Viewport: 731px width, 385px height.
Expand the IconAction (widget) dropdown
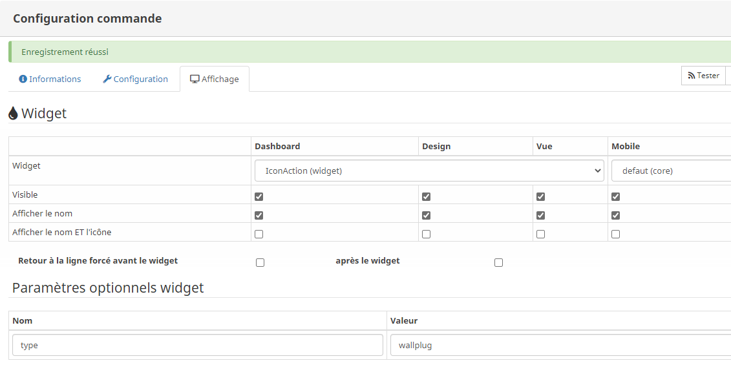[429, 171]
